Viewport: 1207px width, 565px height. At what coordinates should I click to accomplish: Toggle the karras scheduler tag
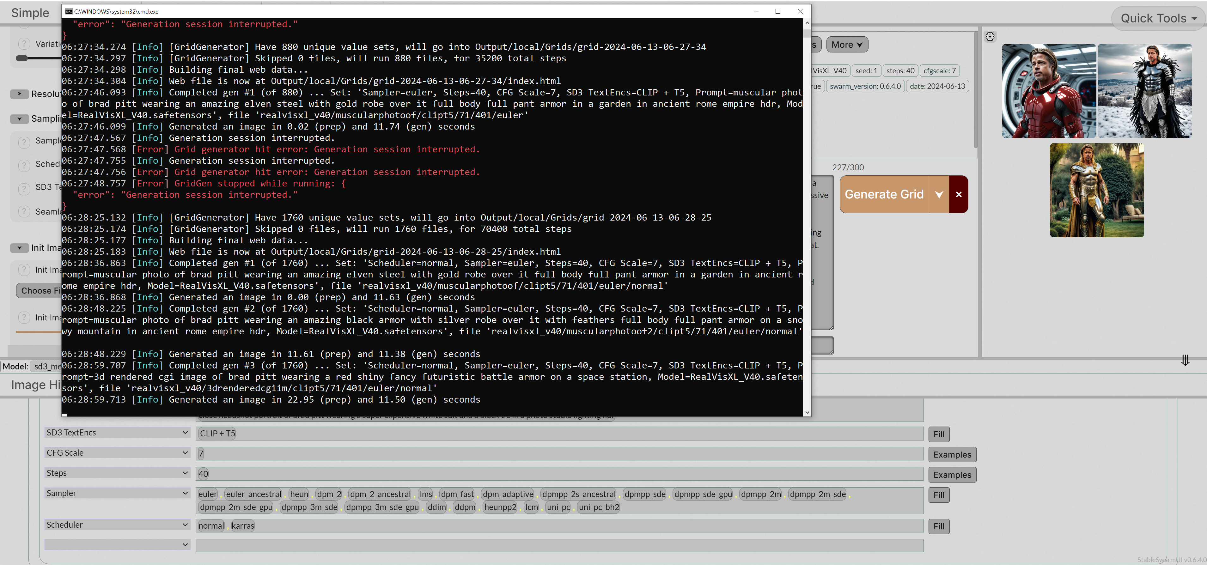click(243, 526)
